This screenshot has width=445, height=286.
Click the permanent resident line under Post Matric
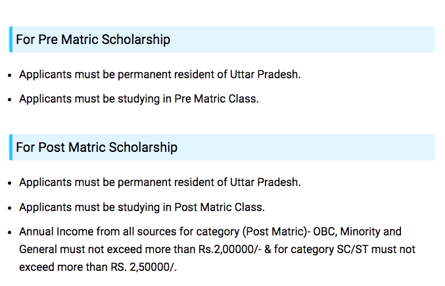tap(160, 182)
